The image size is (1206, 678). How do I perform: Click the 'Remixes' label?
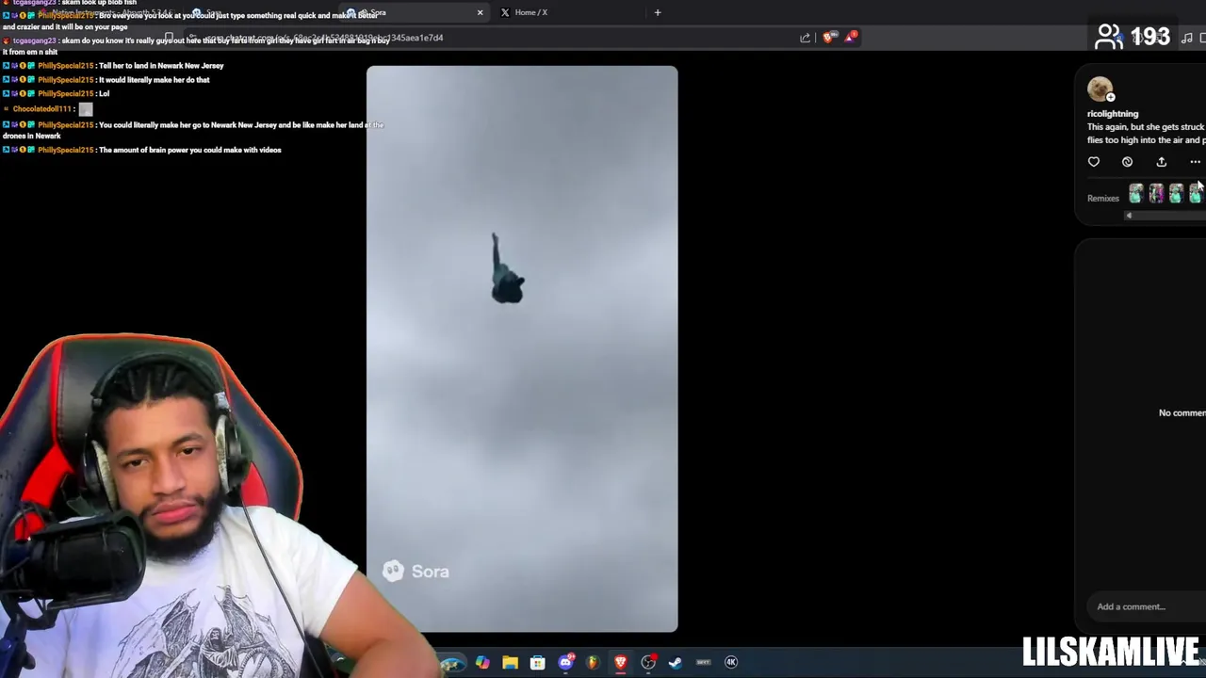point(1103,199)
